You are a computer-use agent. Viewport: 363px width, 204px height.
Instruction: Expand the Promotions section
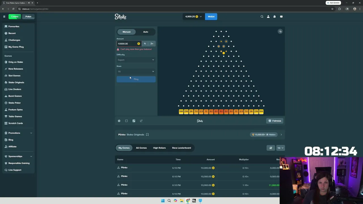click(18, 133)
